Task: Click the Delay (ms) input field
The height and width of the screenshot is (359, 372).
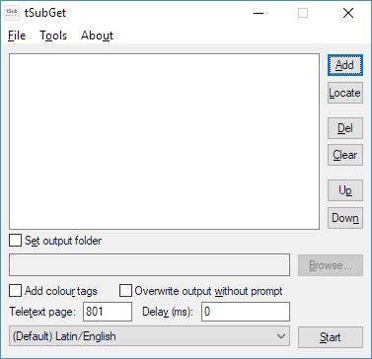Action: tap(246, 312)
